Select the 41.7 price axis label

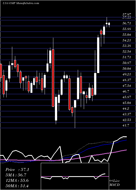pyautogui.click(x=126, y=125)
